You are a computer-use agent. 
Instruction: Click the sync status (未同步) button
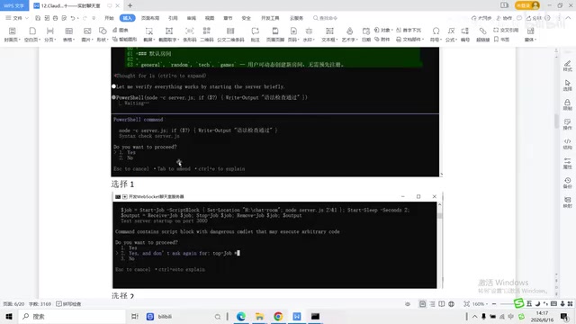click(481, 18)
